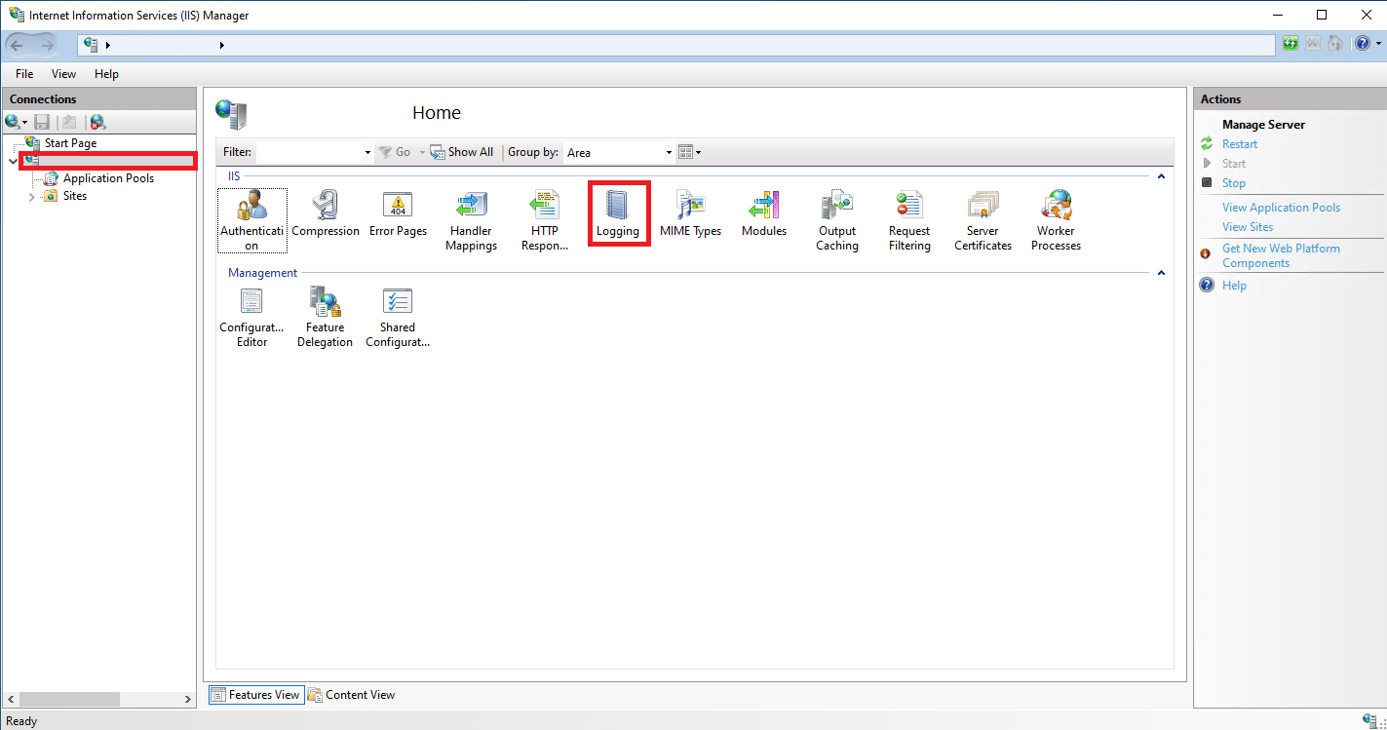Select Start Page in Connections tree

70,143
